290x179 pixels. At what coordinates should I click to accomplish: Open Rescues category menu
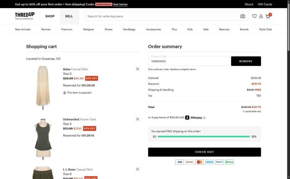pyautogui.click(x=224, y=29)
